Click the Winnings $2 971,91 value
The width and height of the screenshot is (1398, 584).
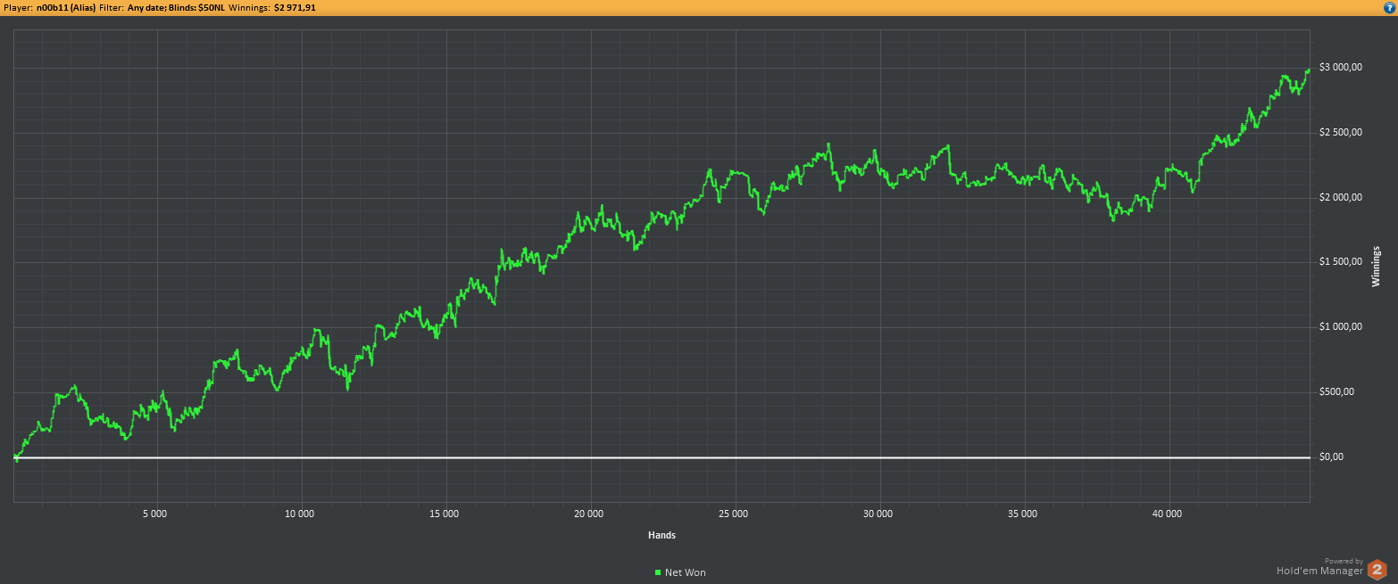295,7
